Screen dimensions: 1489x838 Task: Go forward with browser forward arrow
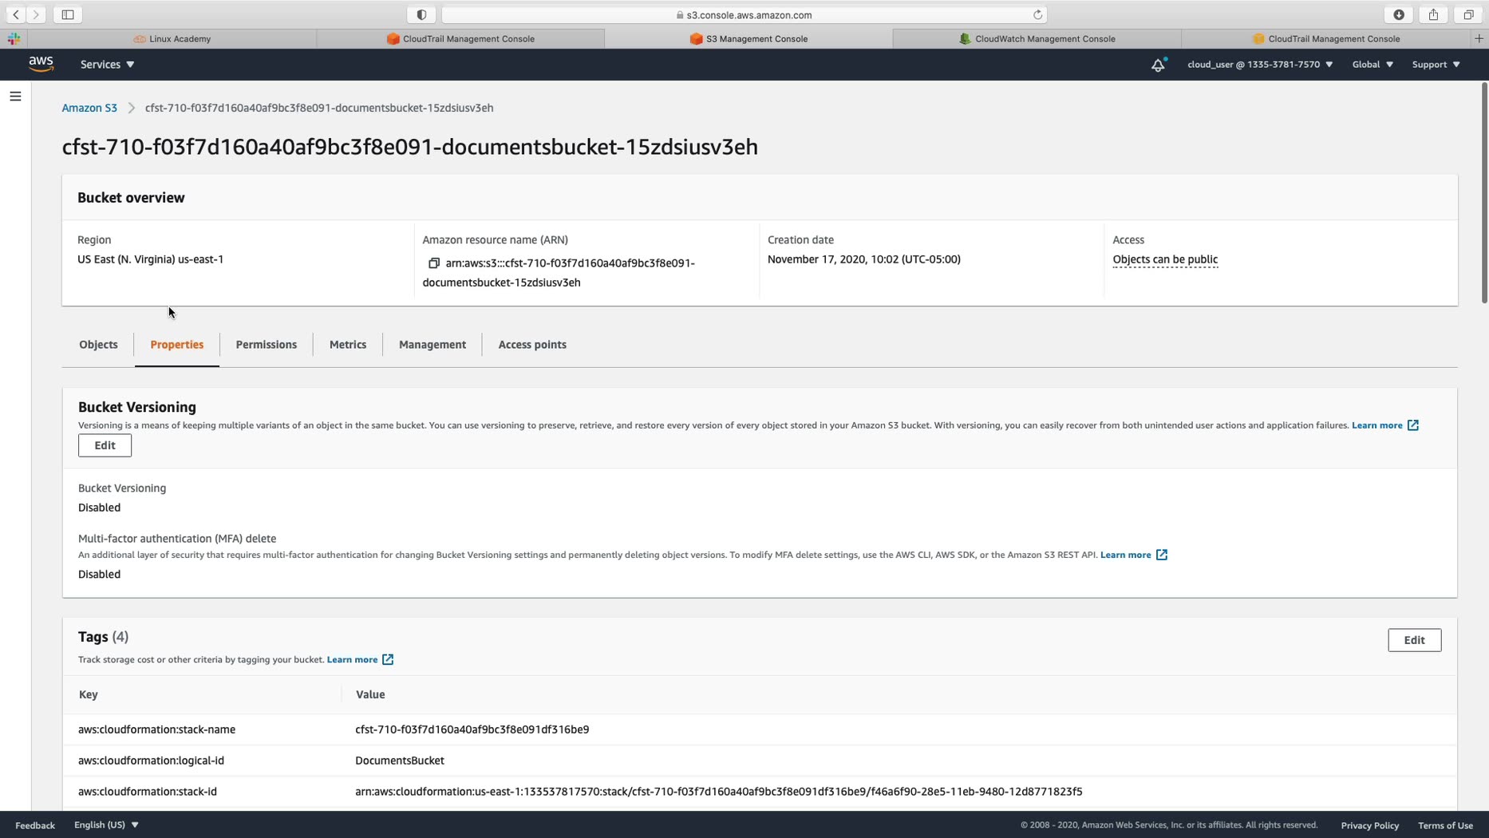coord(36,14)
